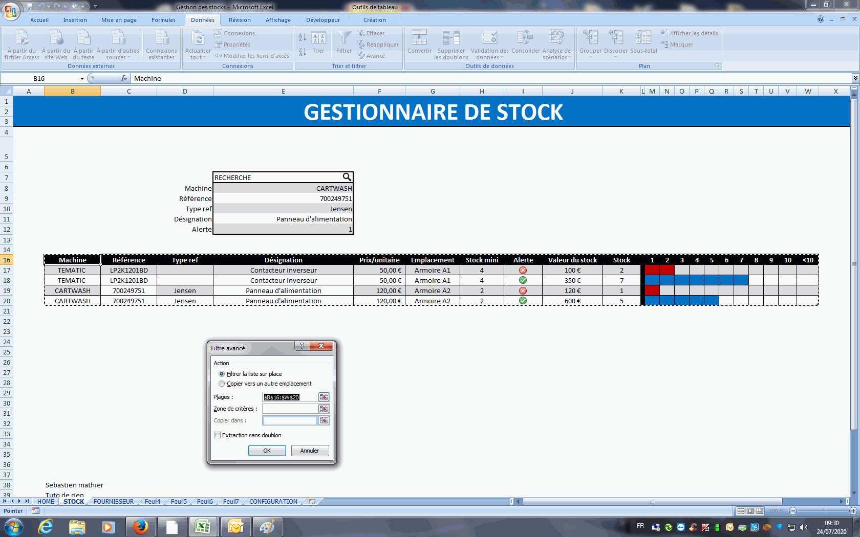
Task: Open the Windows Start menu
Action: [x=13, y=526]
